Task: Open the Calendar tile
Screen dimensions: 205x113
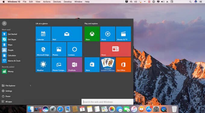Action: pos(43,34)
